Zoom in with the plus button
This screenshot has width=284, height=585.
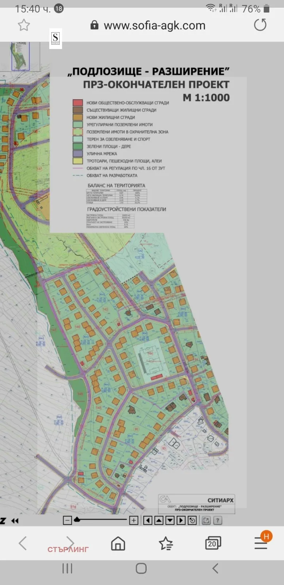tap(134, 520)
